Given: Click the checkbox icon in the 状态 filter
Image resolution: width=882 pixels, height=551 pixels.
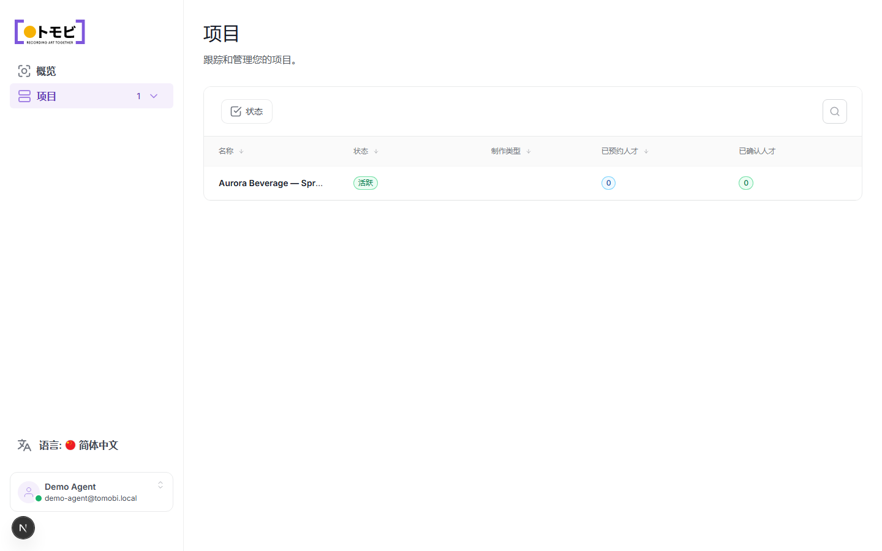Looking at the screenshot, I should click(236, 111).
